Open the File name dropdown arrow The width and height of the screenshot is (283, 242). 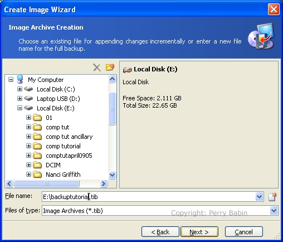pyautogui.click(x=259, y=197)
